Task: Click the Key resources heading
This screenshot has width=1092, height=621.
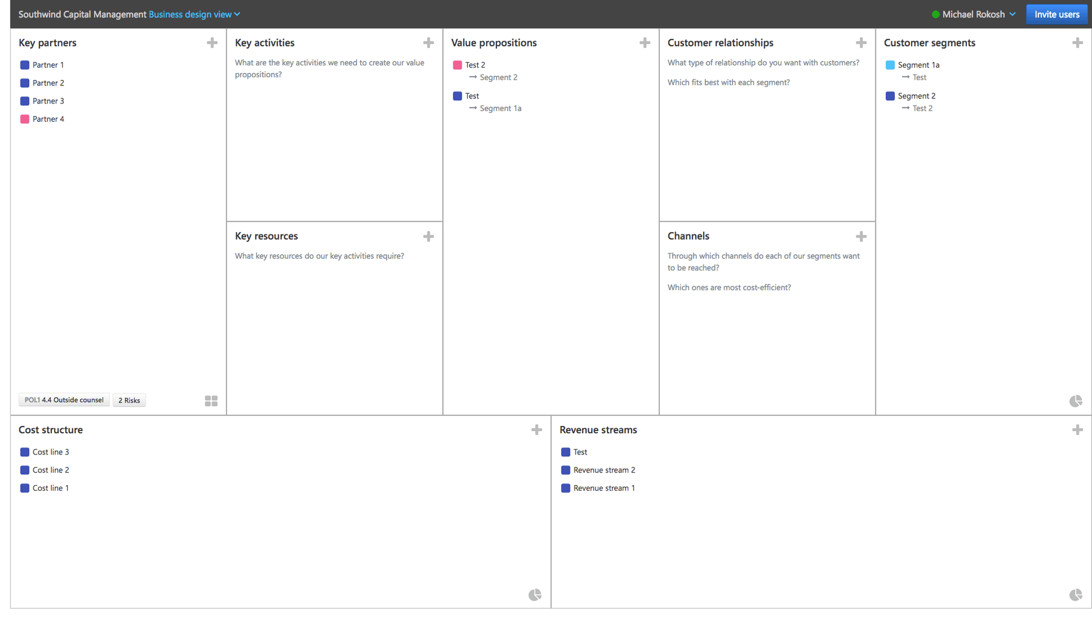Action: (266, 236)
